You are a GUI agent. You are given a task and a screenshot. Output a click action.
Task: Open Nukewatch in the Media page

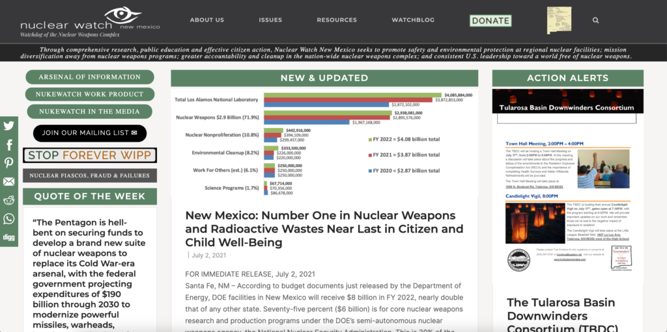[89, 111]
